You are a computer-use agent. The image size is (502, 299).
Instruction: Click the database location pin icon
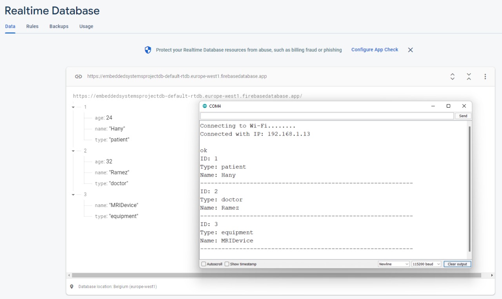[71, 286]
